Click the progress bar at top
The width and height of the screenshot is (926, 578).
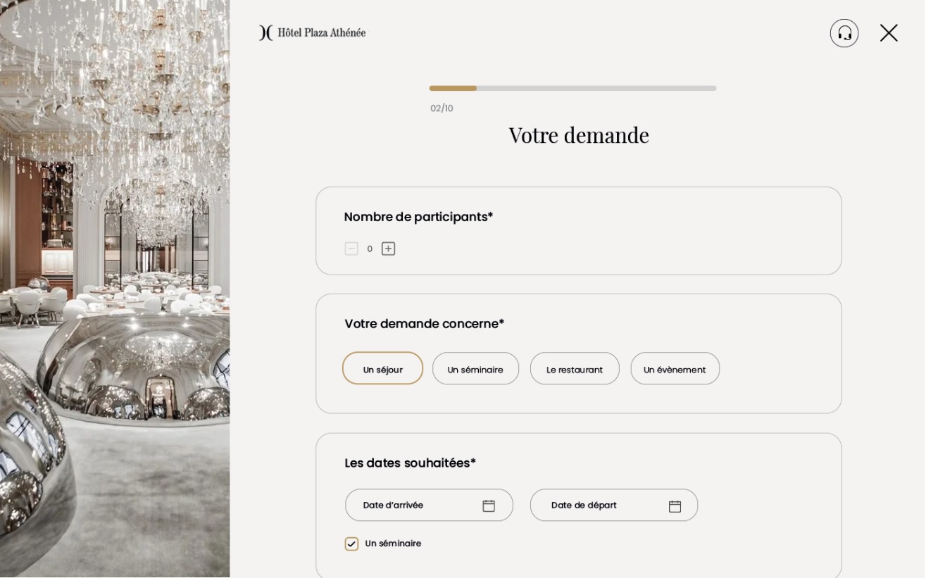[x=573, y=88]
